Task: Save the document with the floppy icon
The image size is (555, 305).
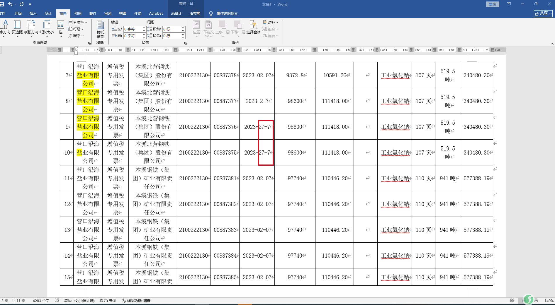Action: click(2, 4)
